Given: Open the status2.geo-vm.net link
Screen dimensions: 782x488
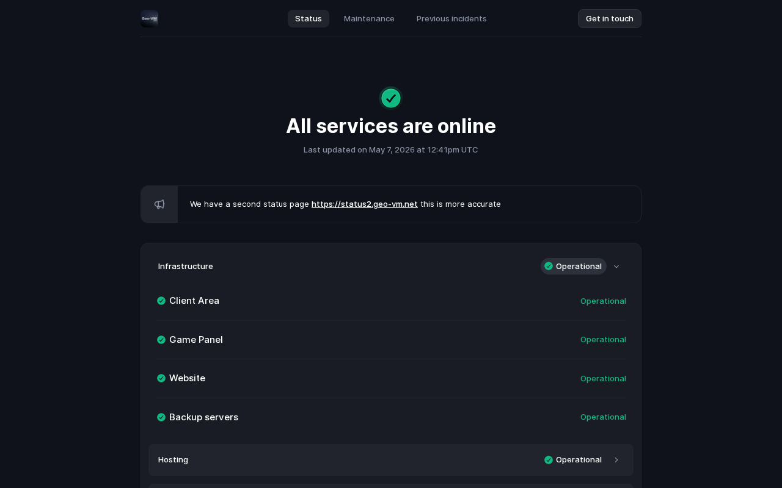Looking at the screenshot, I should coord(365,204).
